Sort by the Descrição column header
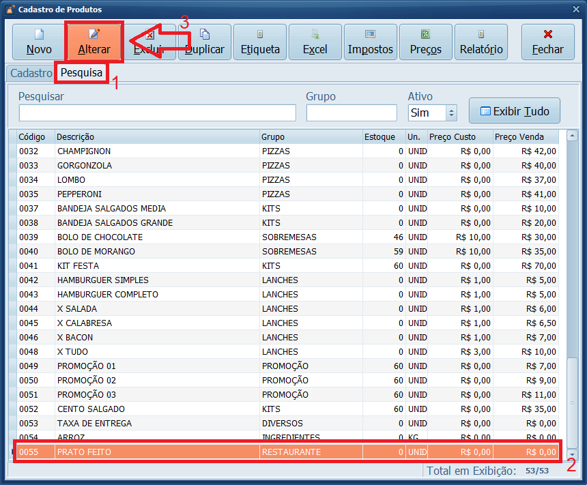 tap(157, 137)
